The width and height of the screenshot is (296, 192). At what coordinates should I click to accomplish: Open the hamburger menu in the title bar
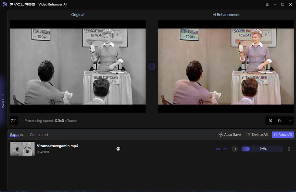point(267,4)
